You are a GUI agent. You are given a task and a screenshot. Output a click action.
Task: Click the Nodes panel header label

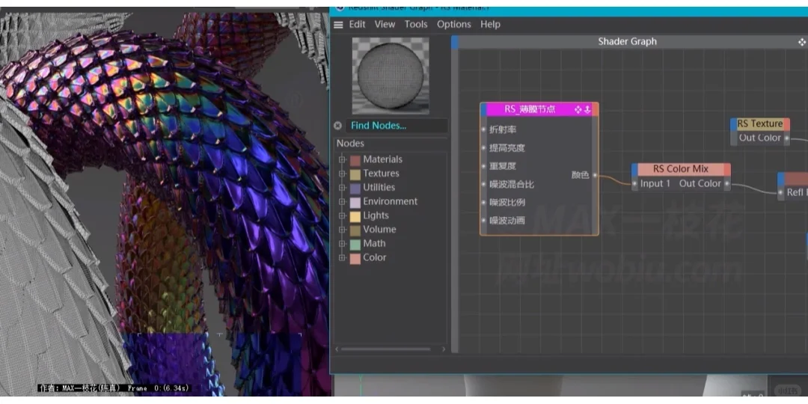pos(350,143)
